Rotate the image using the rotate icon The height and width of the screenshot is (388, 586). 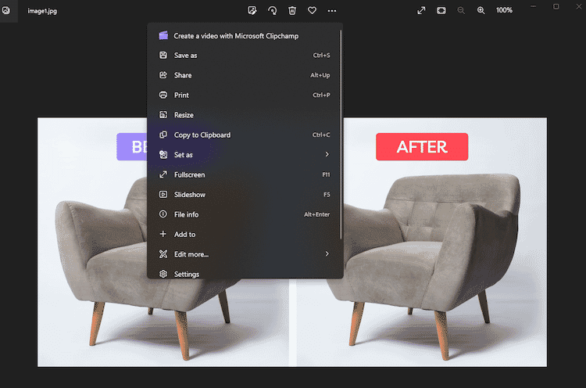pos(272,10)
